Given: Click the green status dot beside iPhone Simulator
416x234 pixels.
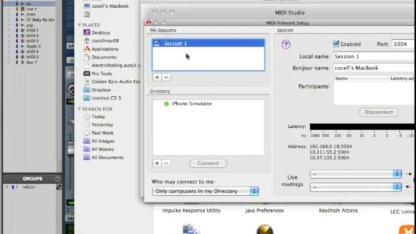Looking at the screenshot, I should pyautogui.click(x=166, y=104).
